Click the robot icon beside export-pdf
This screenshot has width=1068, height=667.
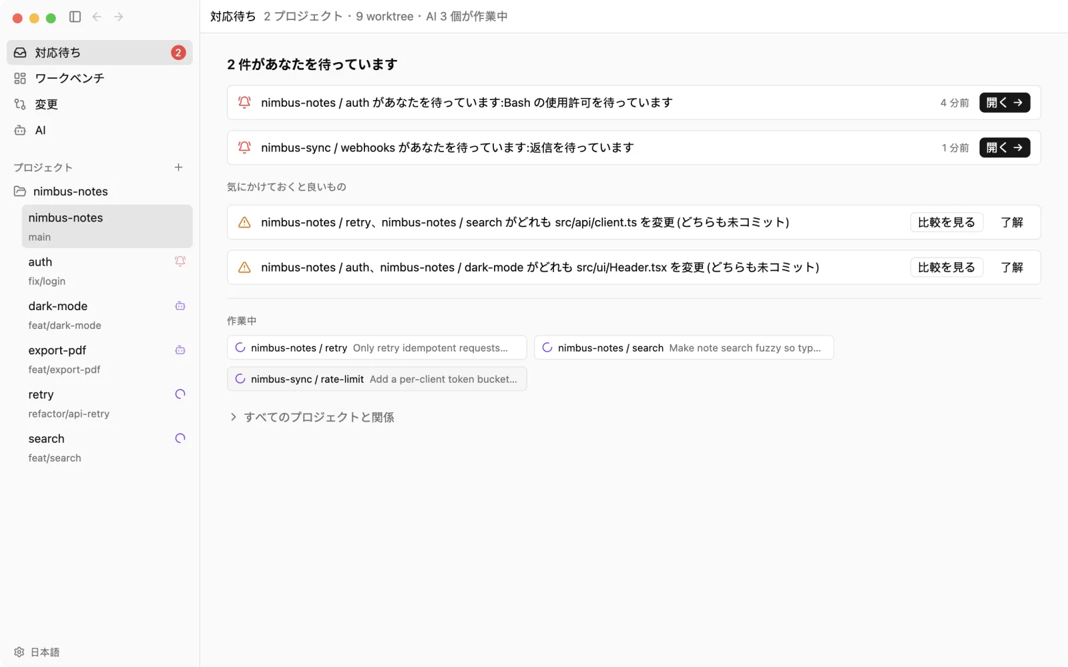tap(180, 350)
